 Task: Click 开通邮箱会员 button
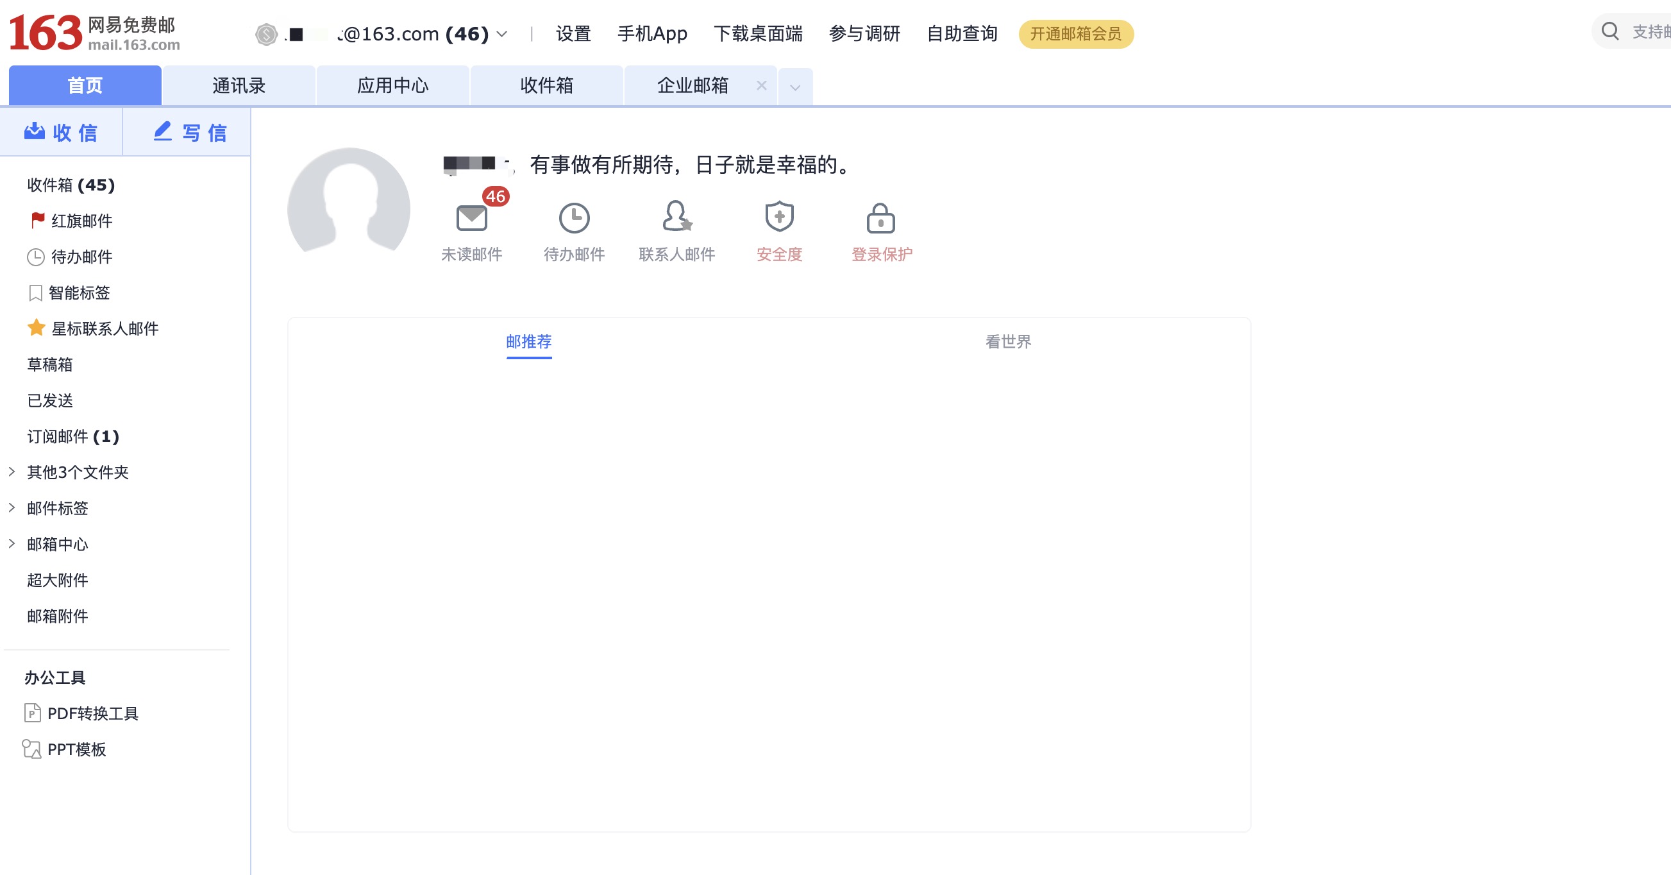[x=1075, y=34]
